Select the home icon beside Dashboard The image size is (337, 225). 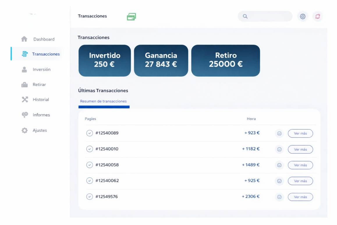point(25,39)
